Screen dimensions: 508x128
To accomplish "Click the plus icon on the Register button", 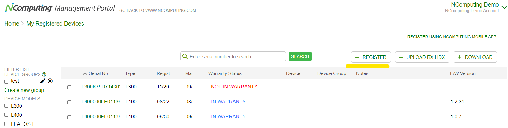I will click(x=357, y=57).
